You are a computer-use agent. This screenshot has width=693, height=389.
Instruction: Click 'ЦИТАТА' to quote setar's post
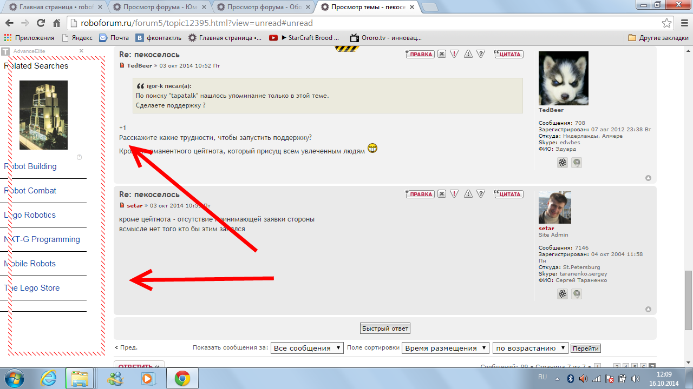[508, 194]
